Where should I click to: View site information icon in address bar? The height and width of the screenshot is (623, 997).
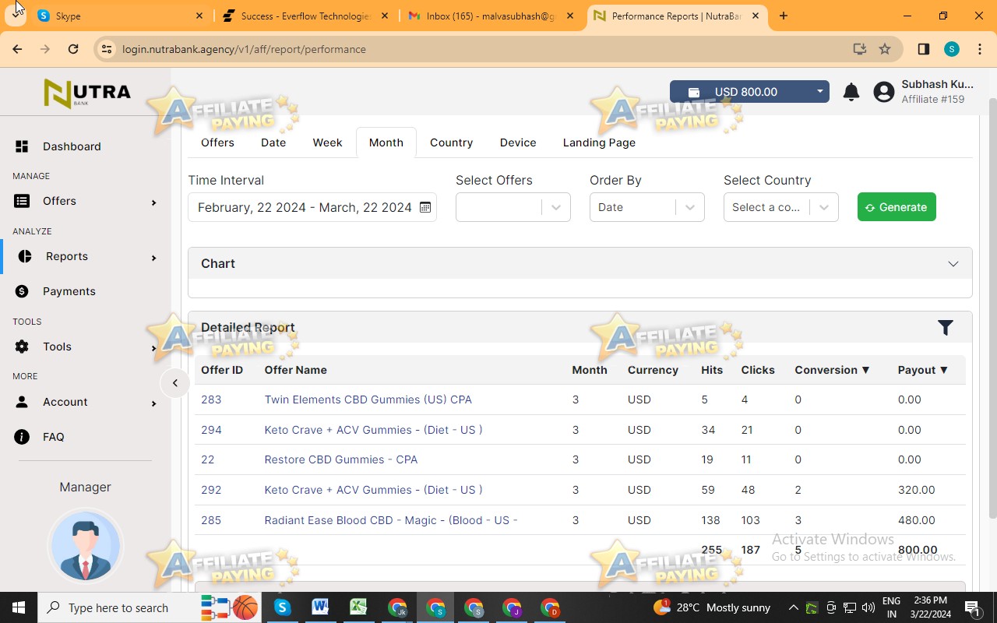pos(107,49)
